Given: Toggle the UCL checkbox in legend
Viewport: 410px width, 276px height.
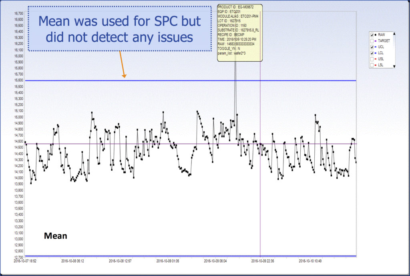Looking at the screenshot, I should [x=373, y=47].
